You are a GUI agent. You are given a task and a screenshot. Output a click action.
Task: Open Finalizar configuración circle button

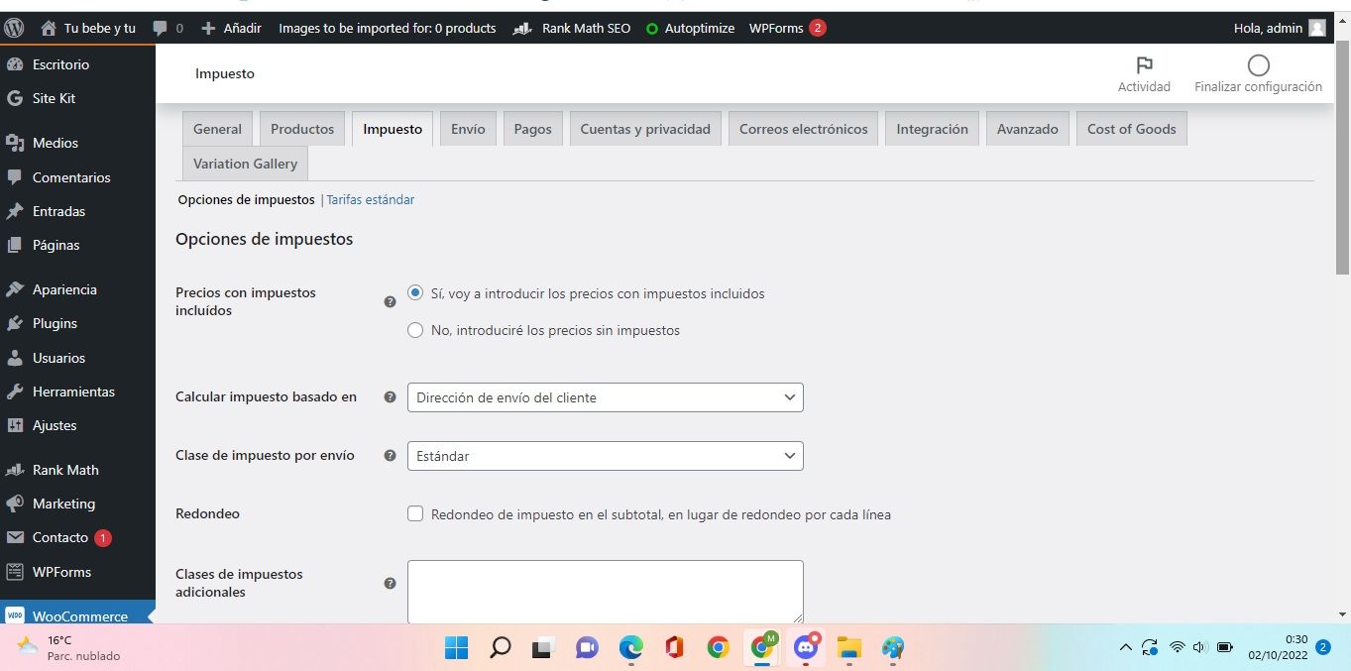pos(1258,74)
